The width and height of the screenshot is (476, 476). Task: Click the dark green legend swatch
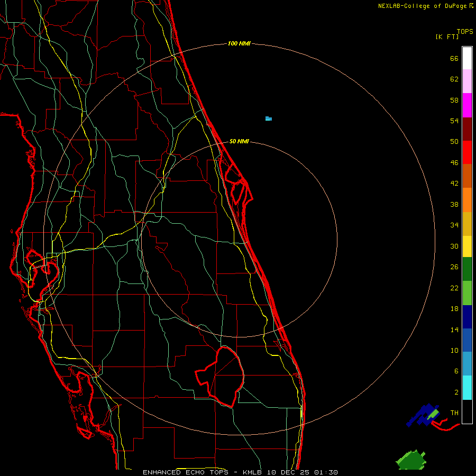point(467,269)
